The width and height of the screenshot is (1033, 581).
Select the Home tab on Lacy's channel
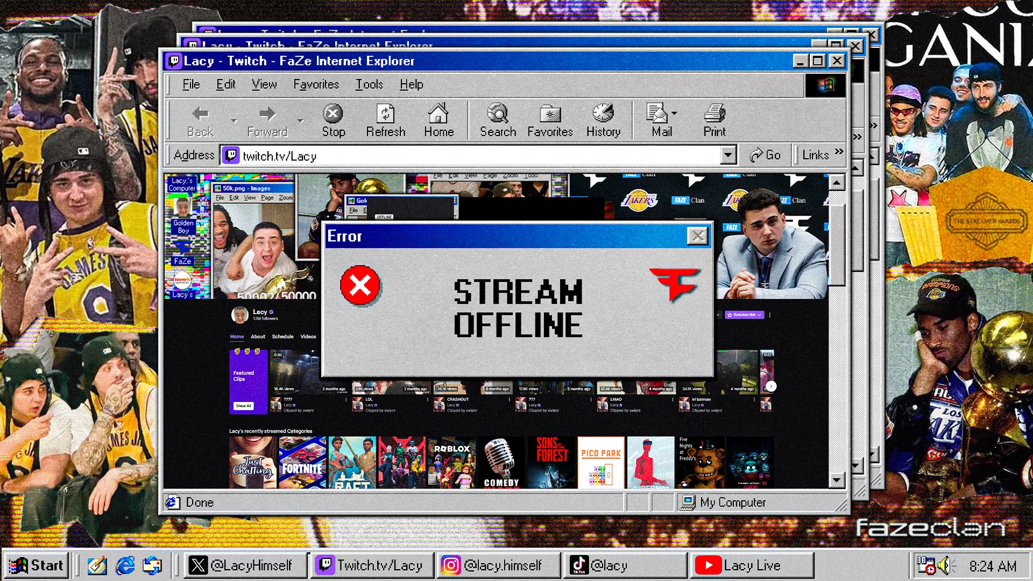click(x=237, y=337)
